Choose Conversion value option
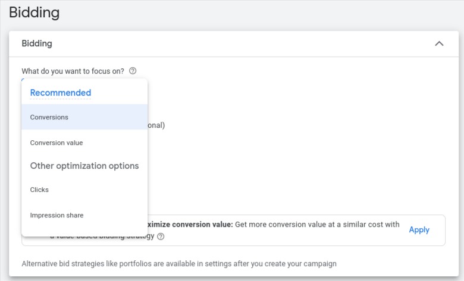The width and height of the screenshot is (464, 281). (84, 143)
